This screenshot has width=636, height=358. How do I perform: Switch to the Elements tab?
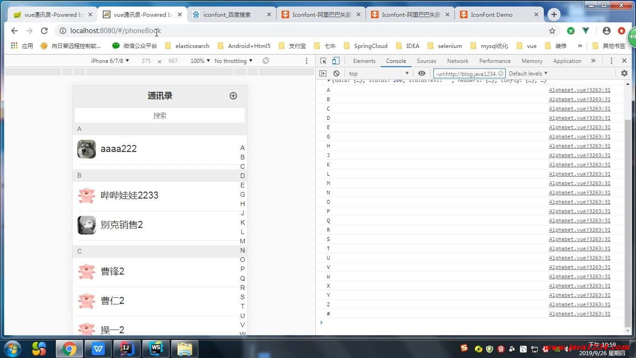(364, 61)
